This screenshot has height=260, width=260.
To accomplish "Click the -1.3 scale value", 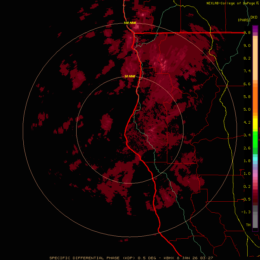I will coord(246,212).
